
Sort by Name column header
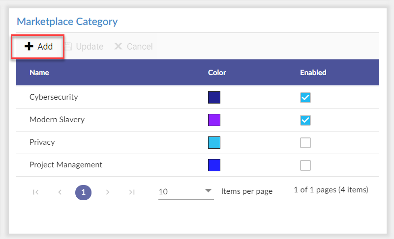point(39,73)
